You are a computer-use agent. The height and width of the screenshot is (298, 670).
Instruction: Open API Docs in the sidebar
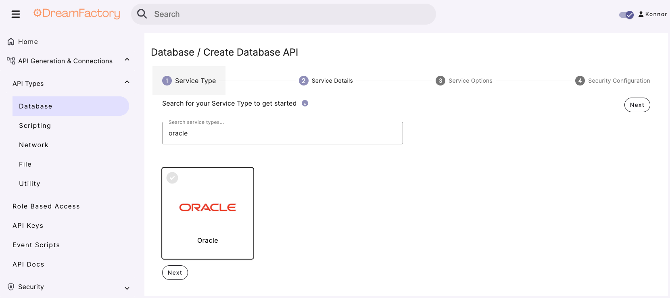28,264
